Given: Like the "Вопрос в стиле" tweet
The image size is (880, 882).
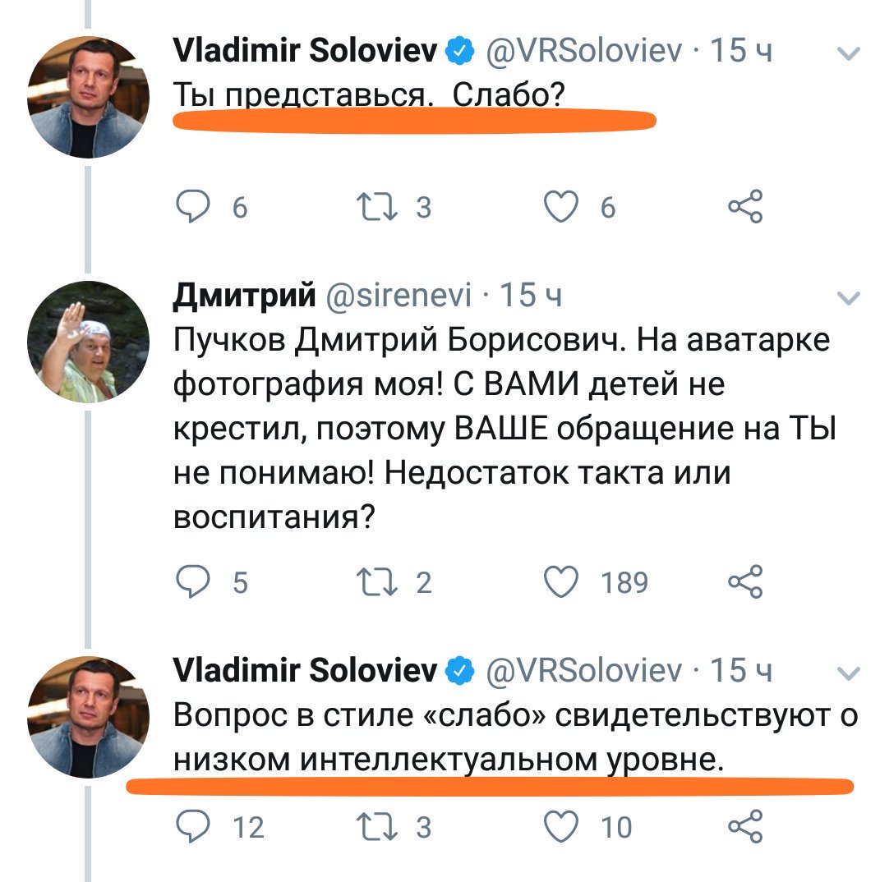Looking at the screenshot, I should point(562,825).
